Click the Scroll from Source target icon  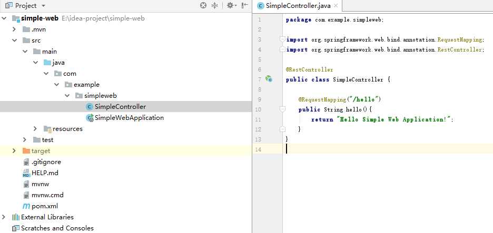[x=203, y=5]
